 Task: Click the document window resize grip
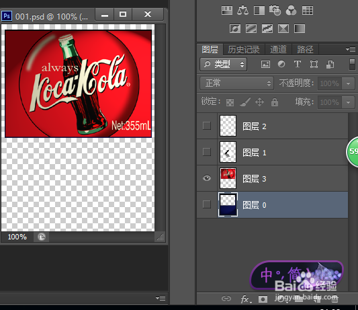click(161, 237)
